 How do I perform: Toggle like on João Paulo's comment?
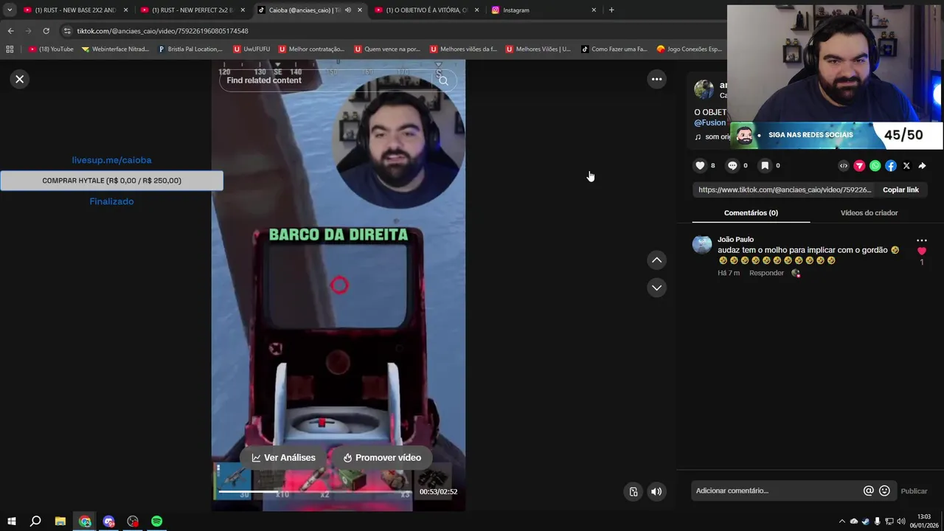click(921, 251)
